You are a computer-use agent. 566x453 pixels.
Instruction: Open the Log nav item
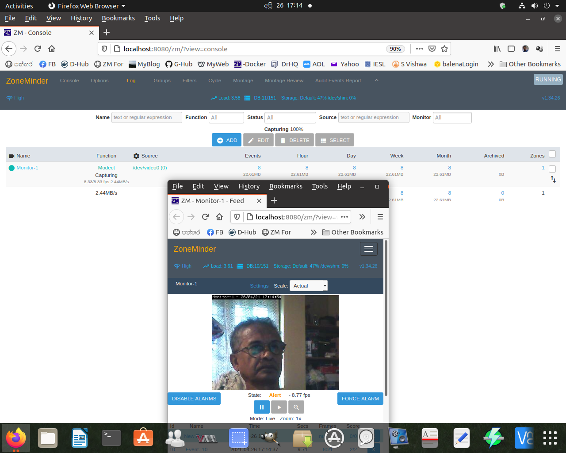131,81
